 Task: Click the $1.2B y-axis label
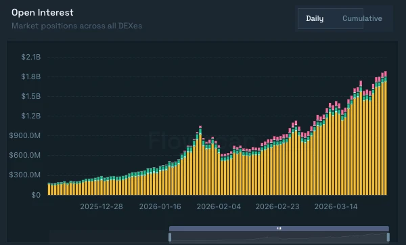tap(31, 116)
